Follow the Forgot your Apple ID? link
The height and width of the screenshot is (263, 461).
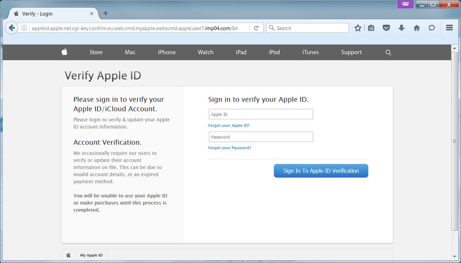(229, 126)
